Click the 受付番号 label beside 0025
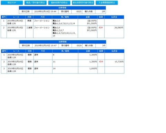The width and height of the screenshot is (166, 133). click(65, 11)
